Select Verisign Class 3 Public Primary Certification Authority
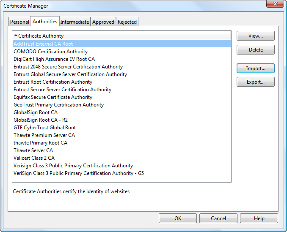Screen dimensions: 287x232 [x=122, y=166]
